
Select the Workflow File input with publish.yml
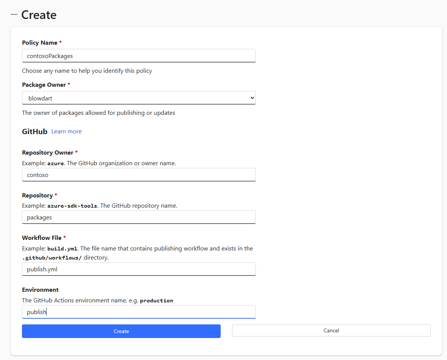139,269
